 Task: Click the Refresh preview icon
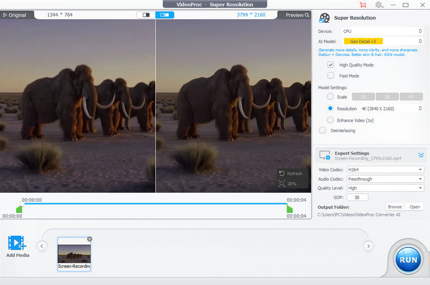coord(282,174)
